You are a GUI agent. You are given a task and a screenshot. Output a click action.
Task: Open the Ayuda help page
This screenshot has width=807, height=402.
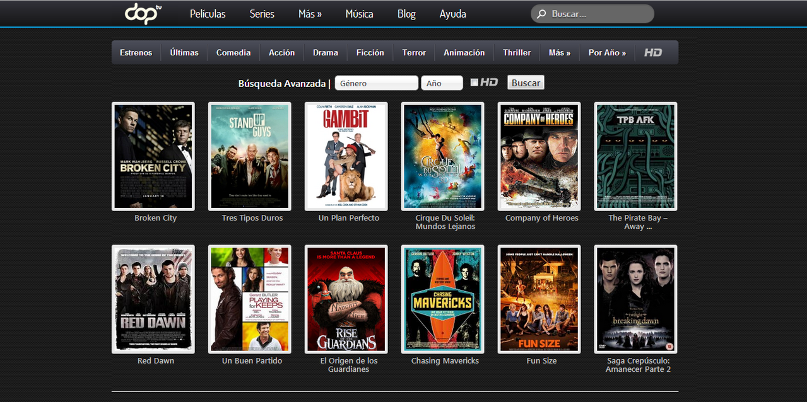pyautogui.click(x=453, y=14)
